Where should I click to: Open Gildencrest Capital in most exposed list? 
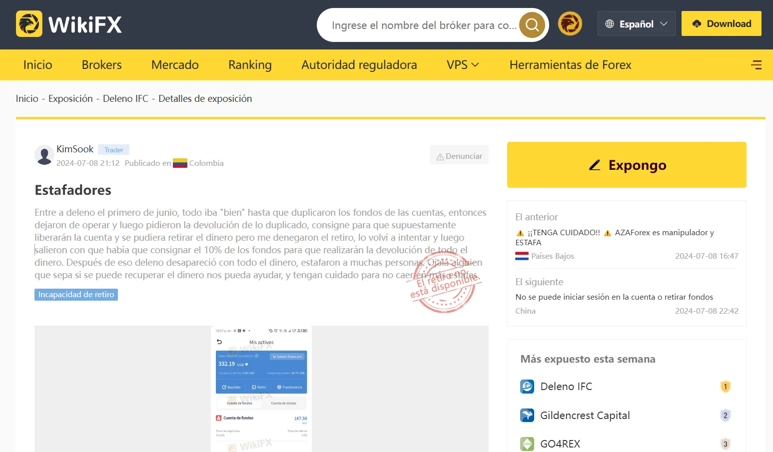[x=585, y=416]
